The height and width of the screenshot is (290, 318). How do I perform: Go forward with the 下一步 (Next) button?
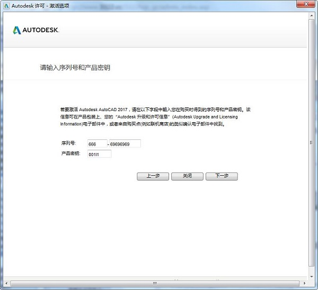click(222, 176)
